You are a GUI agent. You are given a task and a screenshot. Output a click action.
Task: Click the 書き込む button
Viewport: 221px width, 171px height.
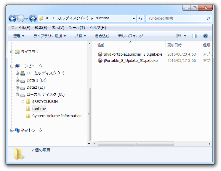pos(102,36)
